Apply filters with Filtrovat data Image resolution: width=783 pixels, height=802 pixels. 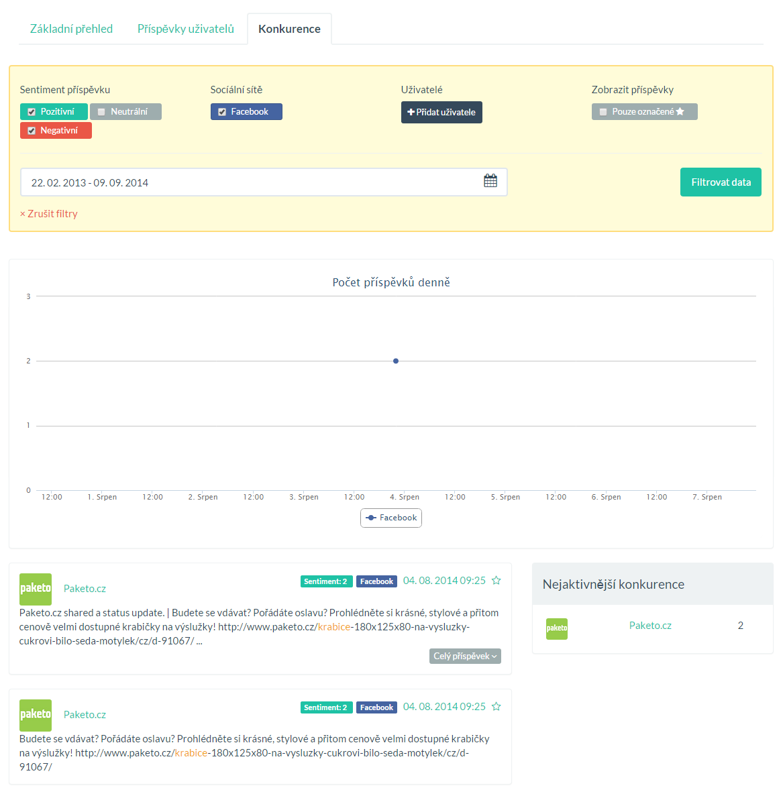[721, 182]
